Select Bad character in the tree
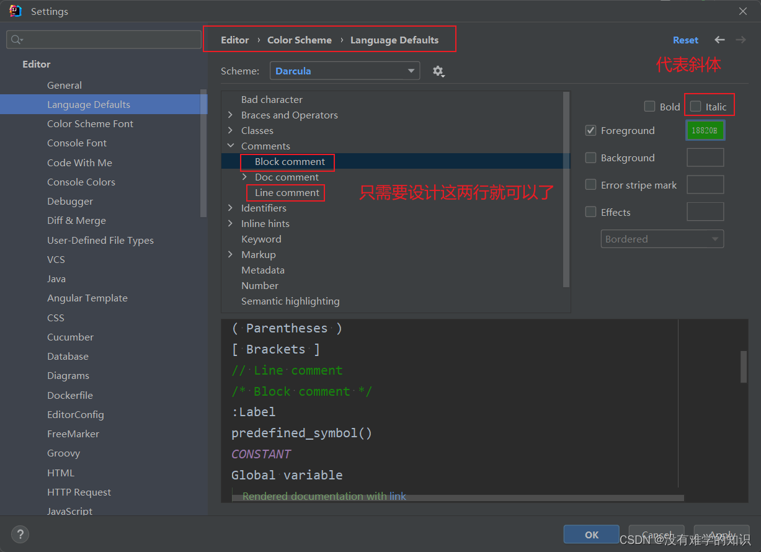Viewport: 761px width, 552px height. click(395, 99)
